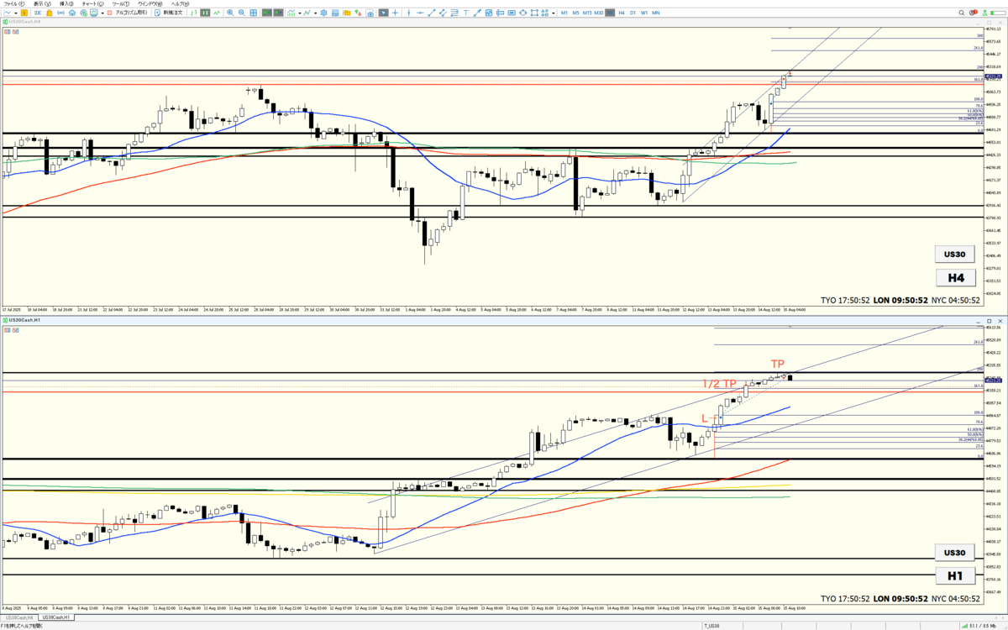Select the H4 timeframe in toolbar
The height and width of the screenshot is (630, 1008).
click(x=622, y=13)
